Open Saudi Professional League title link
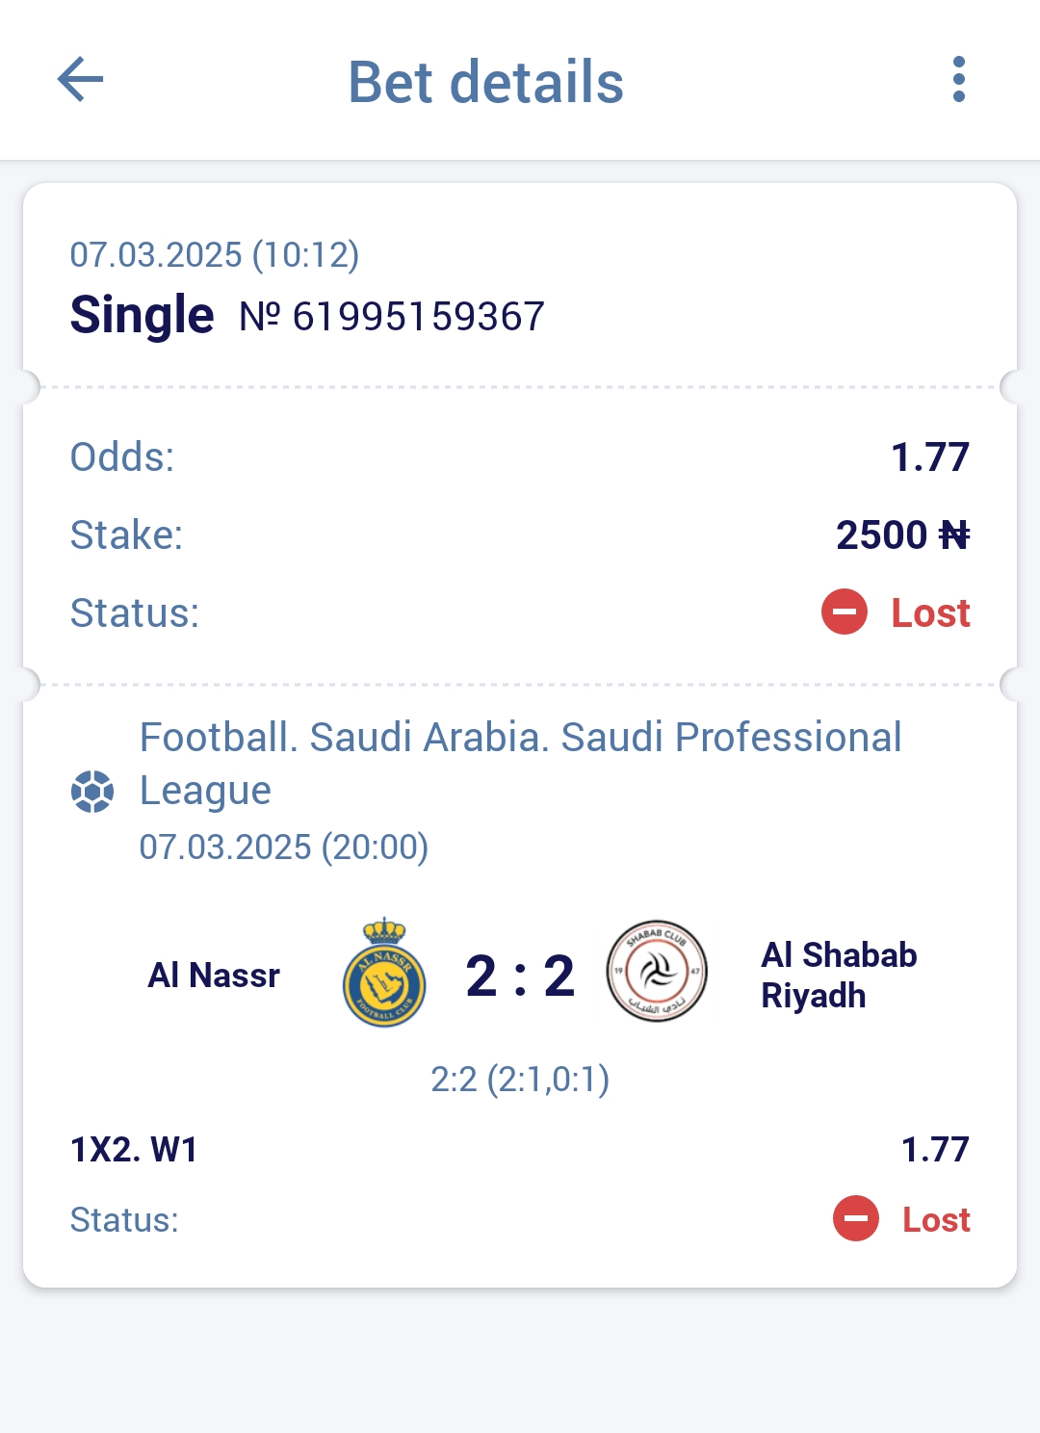Image resolution: width=1040 pixels, height=1433 pixels. click(x=520, y=764)
